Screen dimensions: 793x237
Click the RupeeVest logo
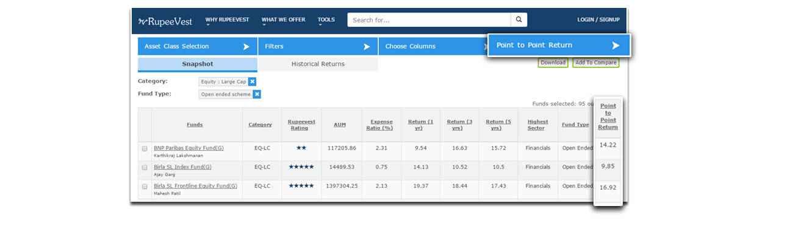165,21
